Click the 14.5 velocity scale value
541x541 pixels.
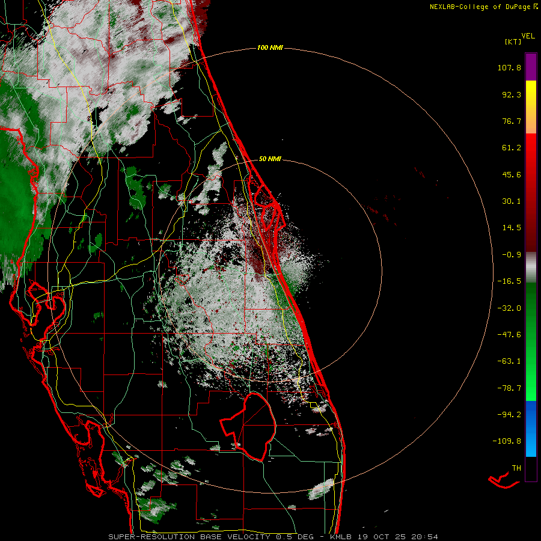point(512,228)
